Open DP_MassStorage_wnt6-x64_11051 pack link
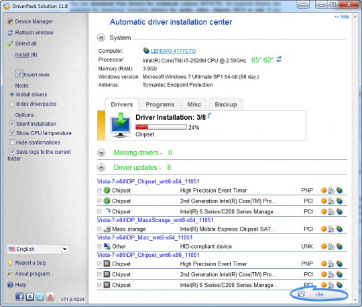 click(155, 220)
